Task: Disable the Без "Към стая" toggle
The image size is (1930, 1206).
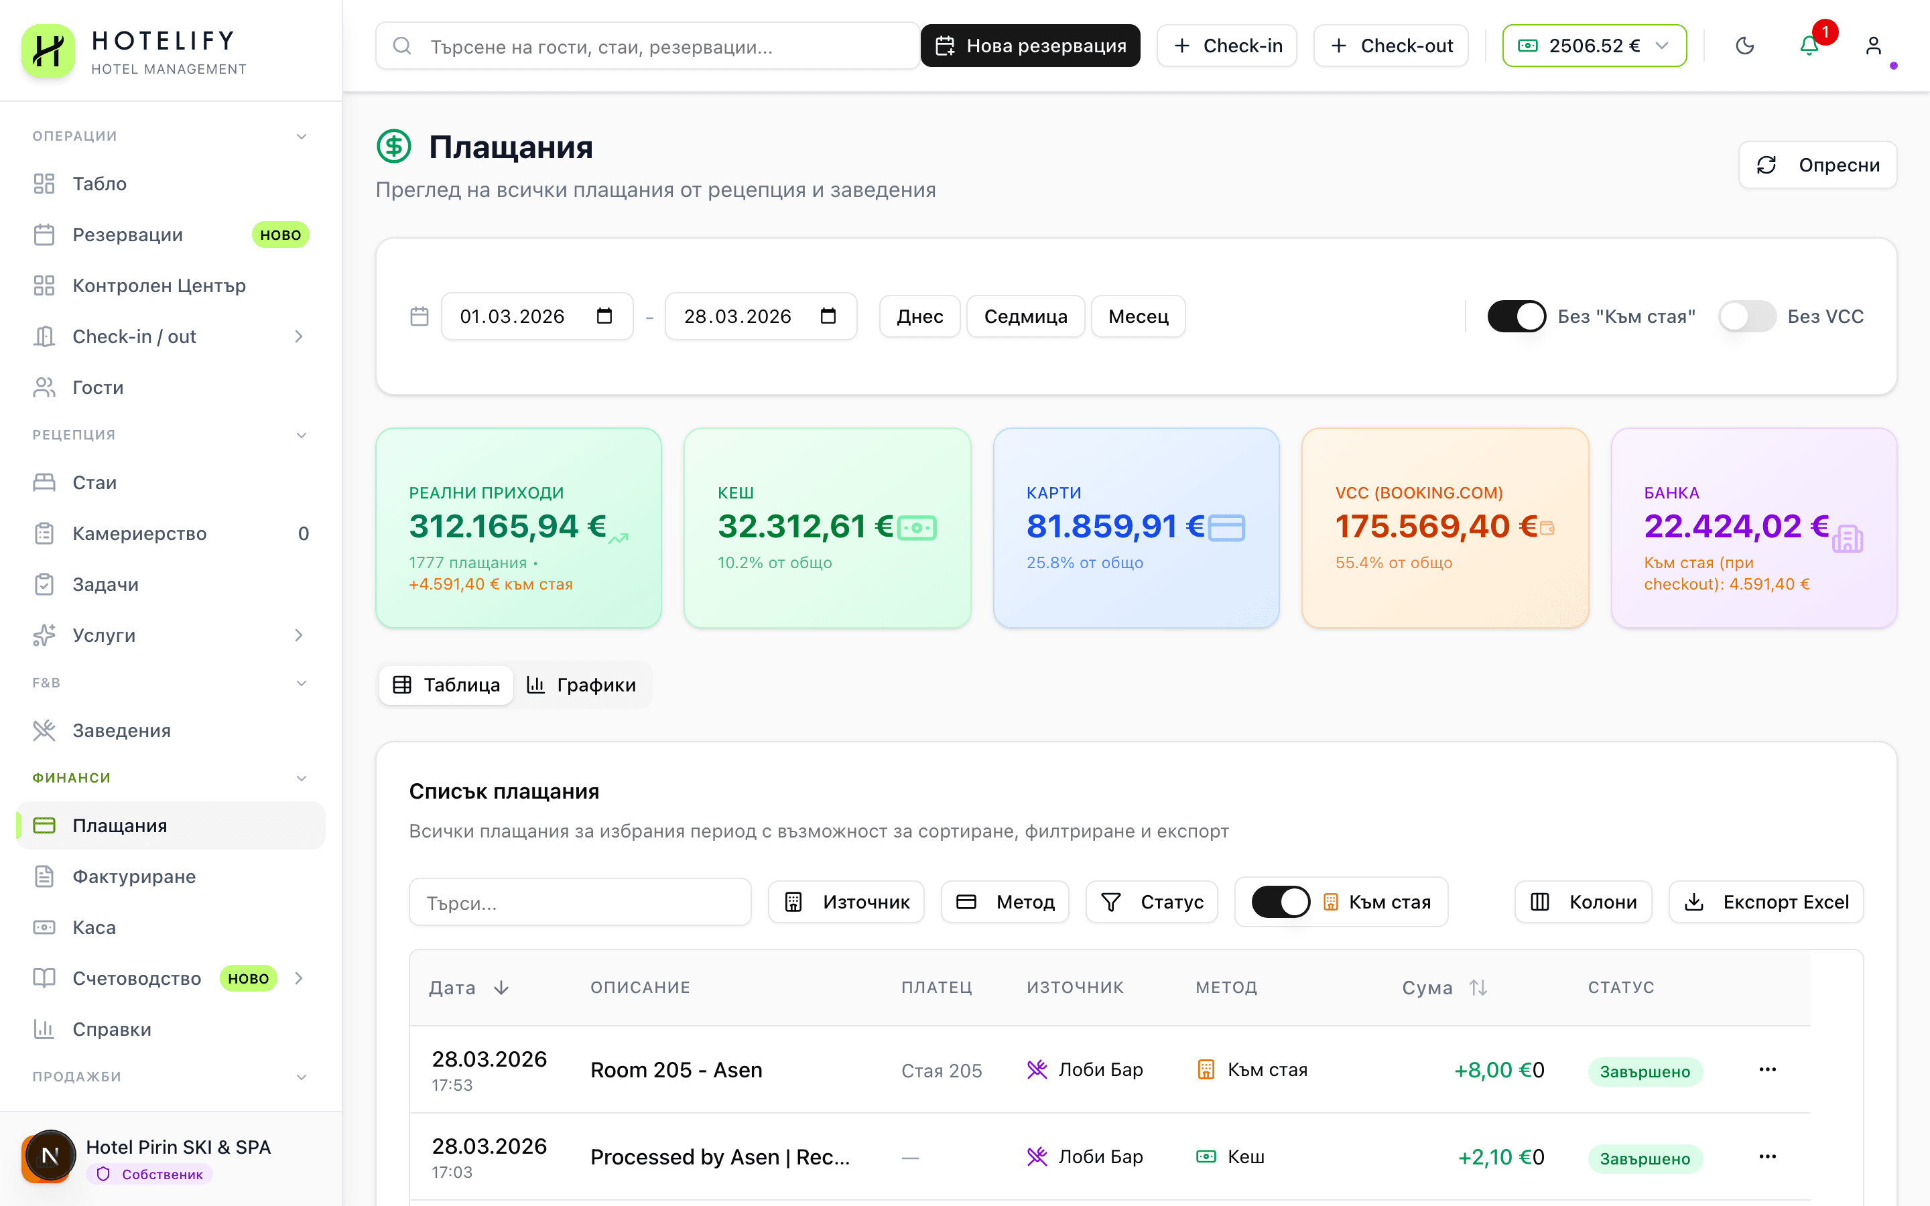Action: tap(1516, 316)
